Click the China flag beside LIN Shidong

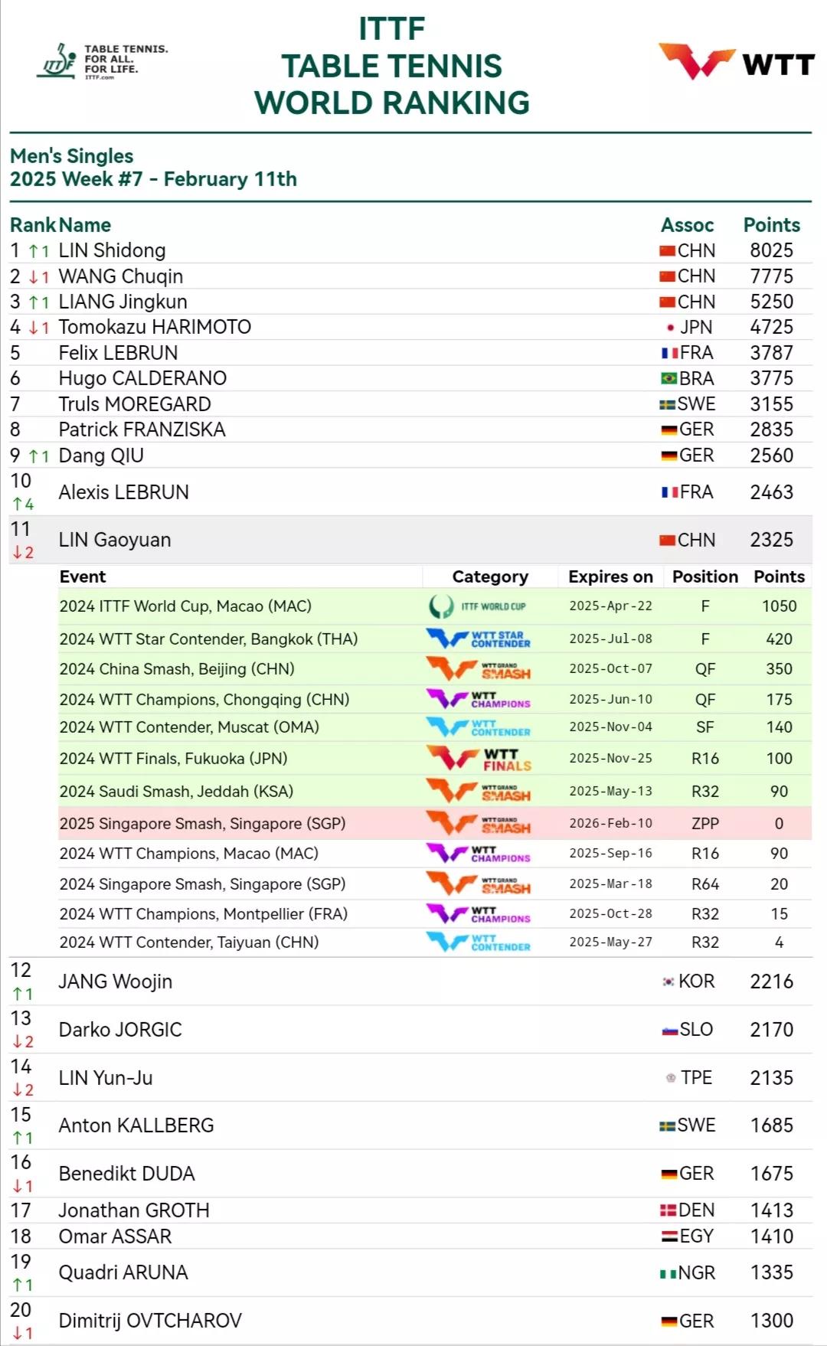668,251
